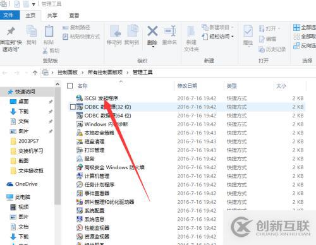The width and height of the screenshot is (316, 245).
Task: Switch to the 共享 ribbon tab
Action: [52, 15]
